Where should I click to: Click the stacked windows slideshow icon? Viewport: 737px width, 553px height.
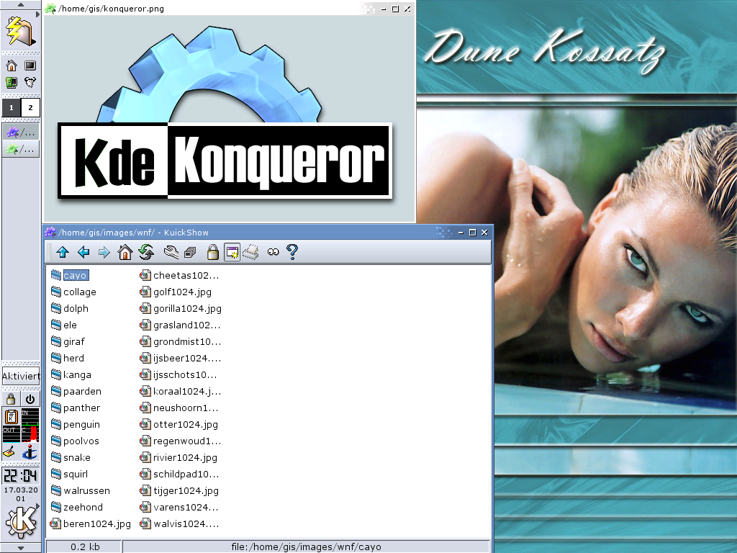190,253
